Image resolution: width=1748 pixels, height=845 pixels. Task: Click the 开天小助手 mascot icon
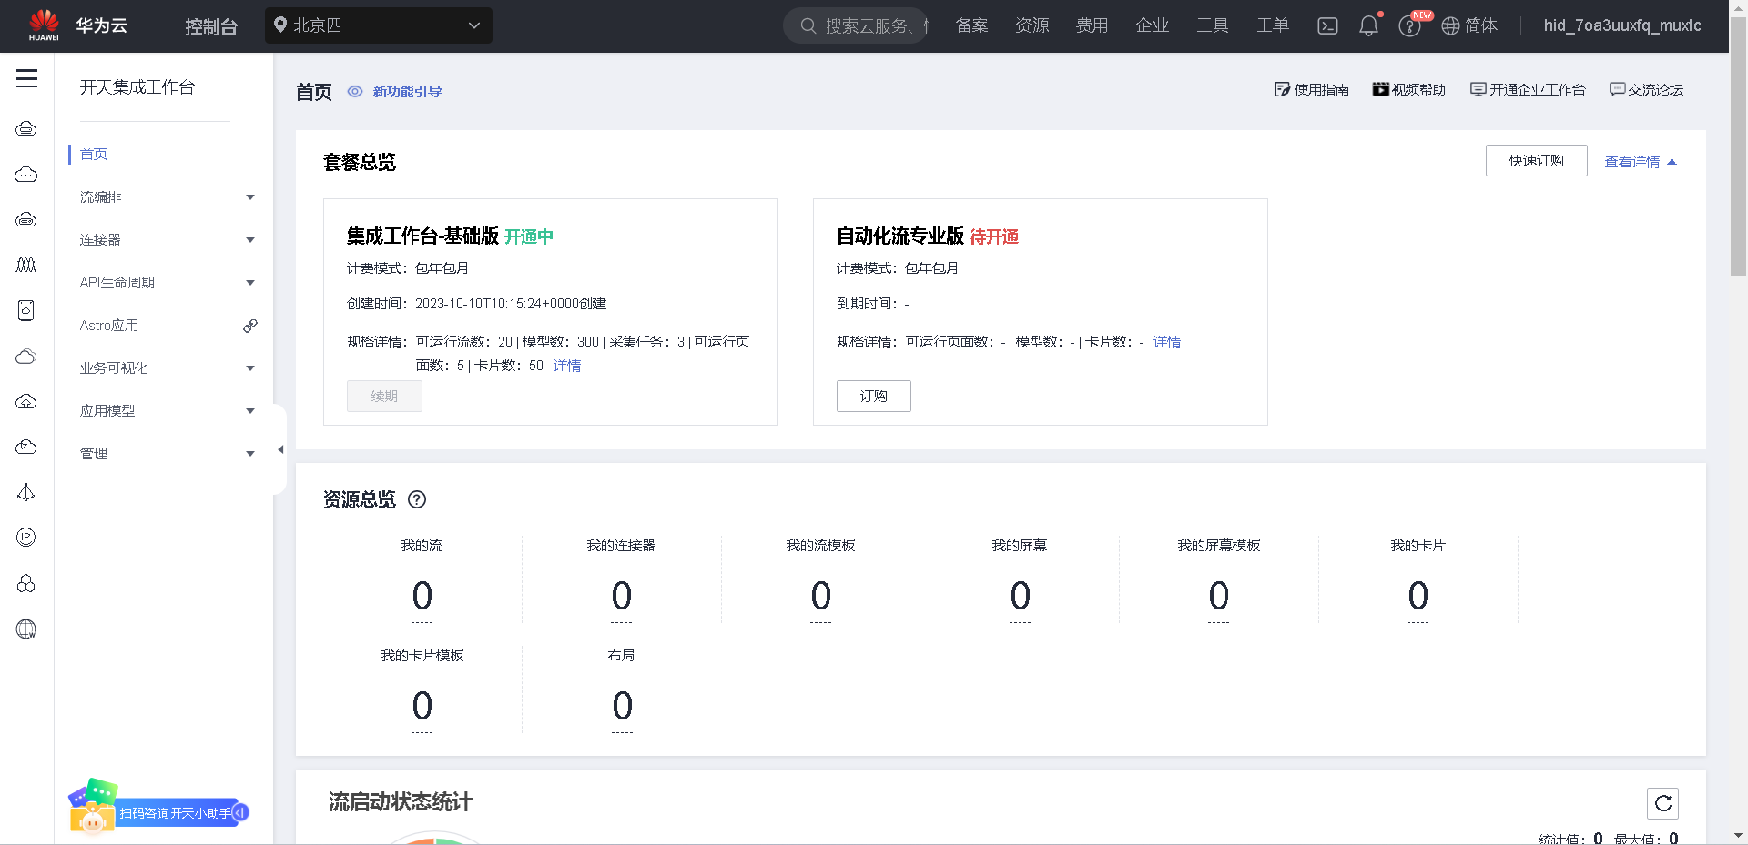(x=93, y=805)
